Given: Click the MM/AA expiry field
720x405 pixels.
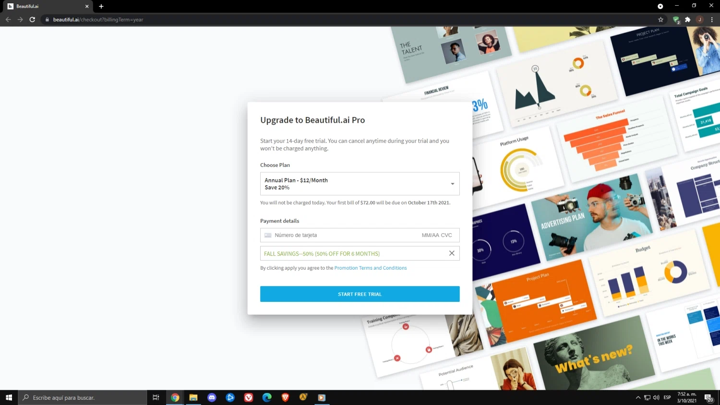Looking at the screenshot, I should [430, 235].
